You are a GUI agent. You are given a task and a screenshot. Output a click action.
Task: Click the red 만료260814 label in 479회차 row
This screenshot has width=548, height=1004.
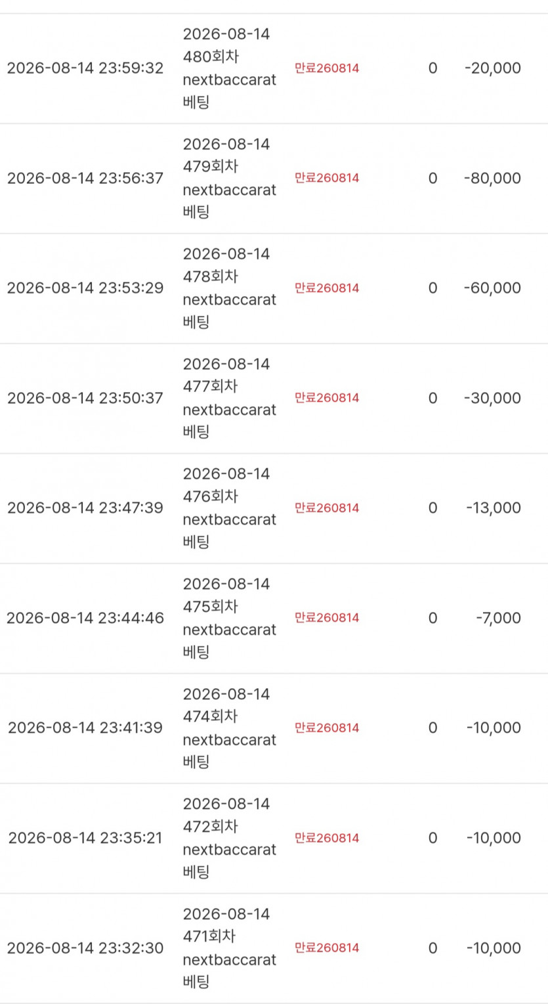[x=327, y=178]
